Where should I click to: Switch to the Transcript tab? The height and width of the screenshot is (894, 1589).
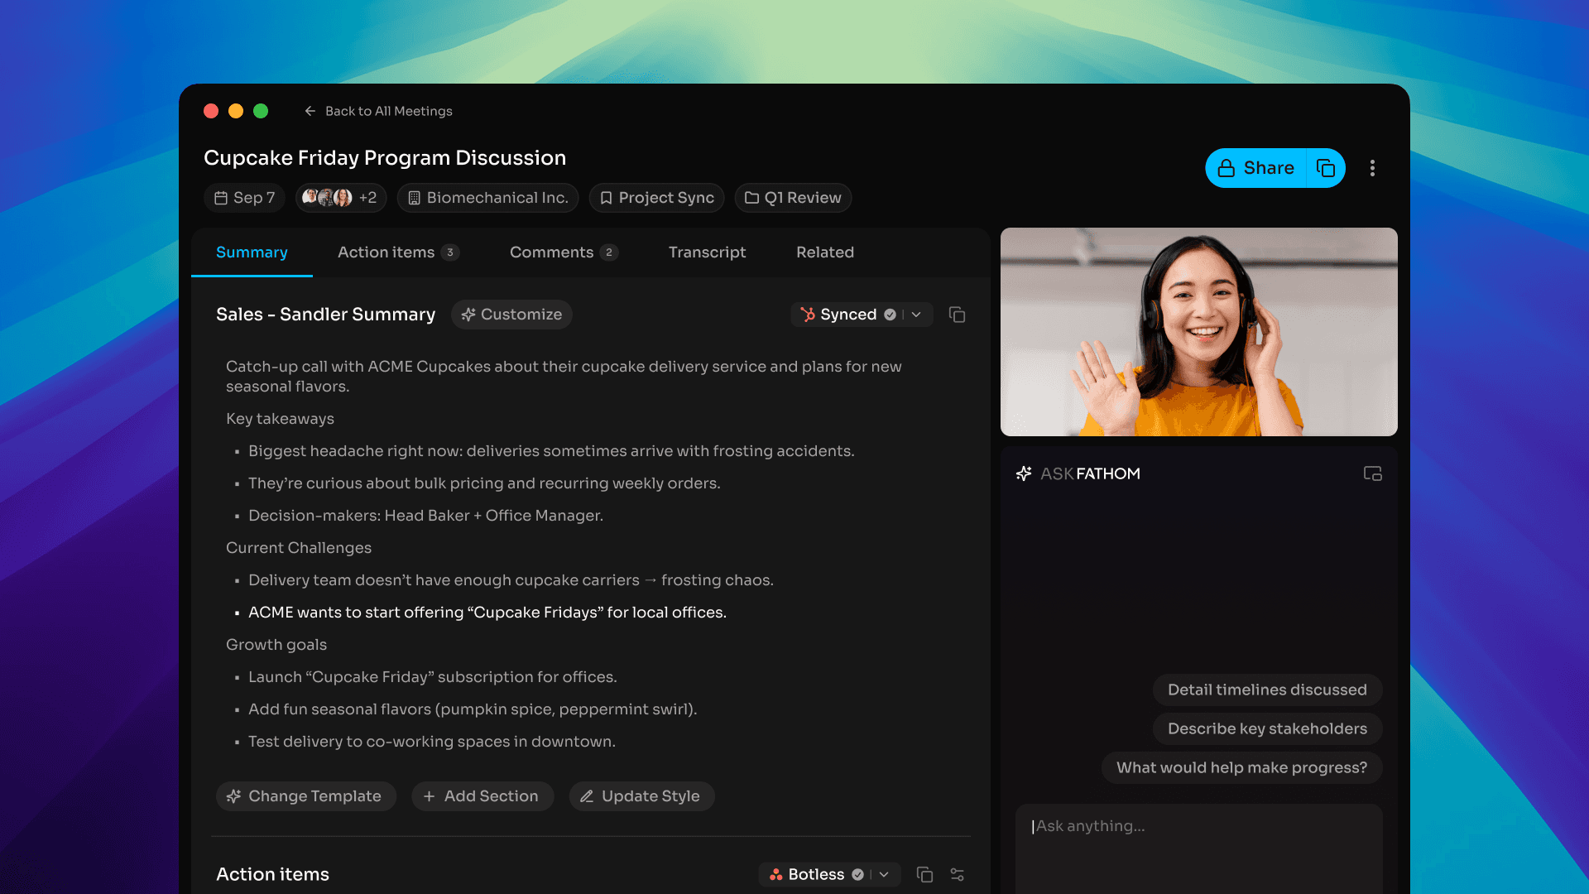707,252
